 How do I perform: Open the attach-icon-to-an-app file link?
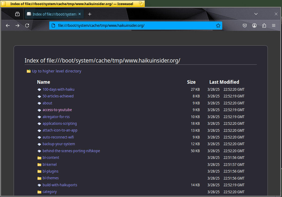(x=60, y=130)
